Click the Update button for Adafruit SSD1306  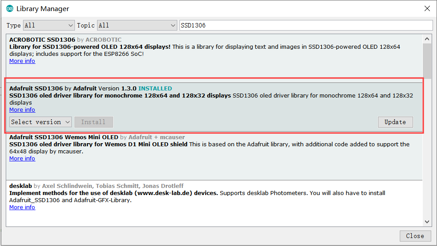click(395, 122)
